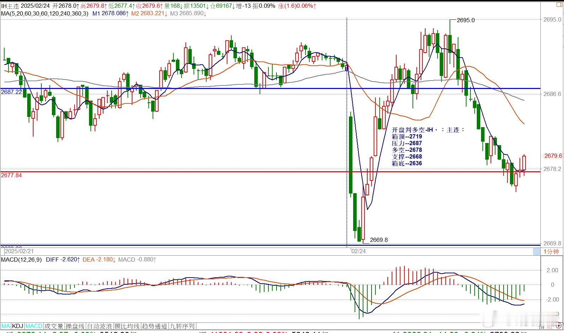Click the MA(5,20,60,30,60,120,240,360,3) parameter label
The width and height of the screenshot is (564, 333).
coord(45,13)
